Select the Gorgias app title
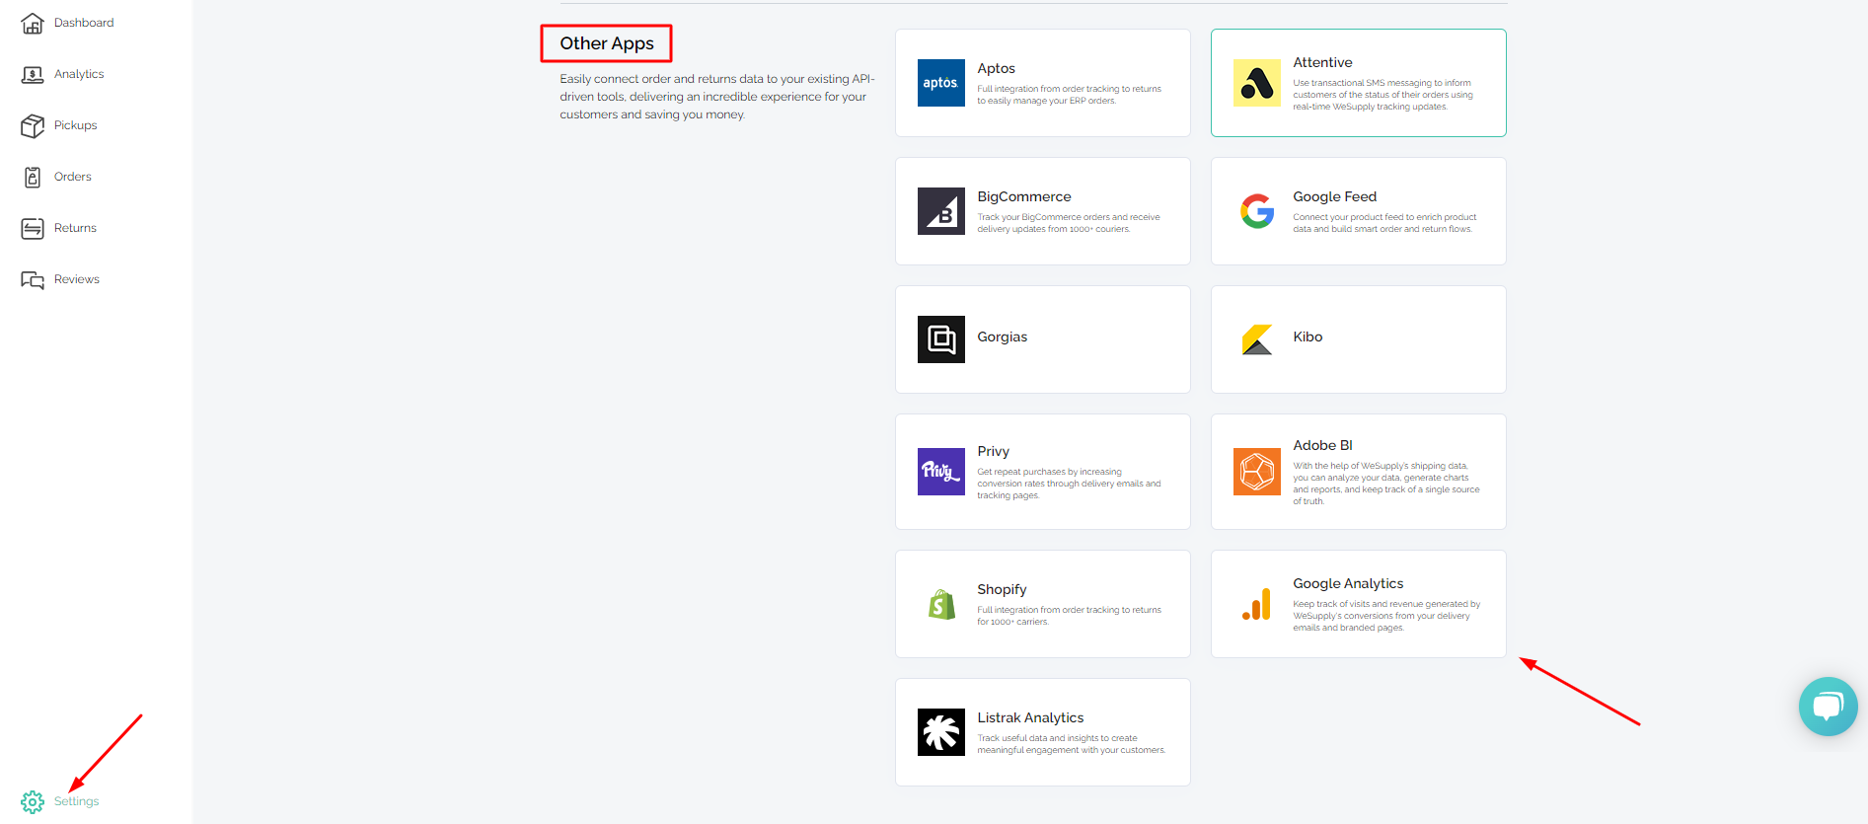 point(1003,337)
